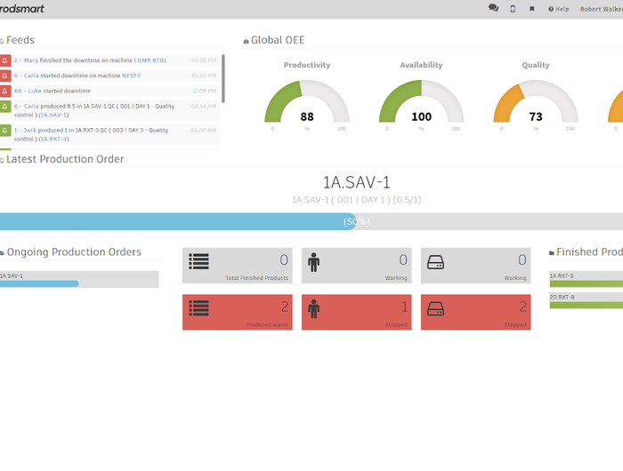Click the Feeds list scrollbar

(223, 78)
